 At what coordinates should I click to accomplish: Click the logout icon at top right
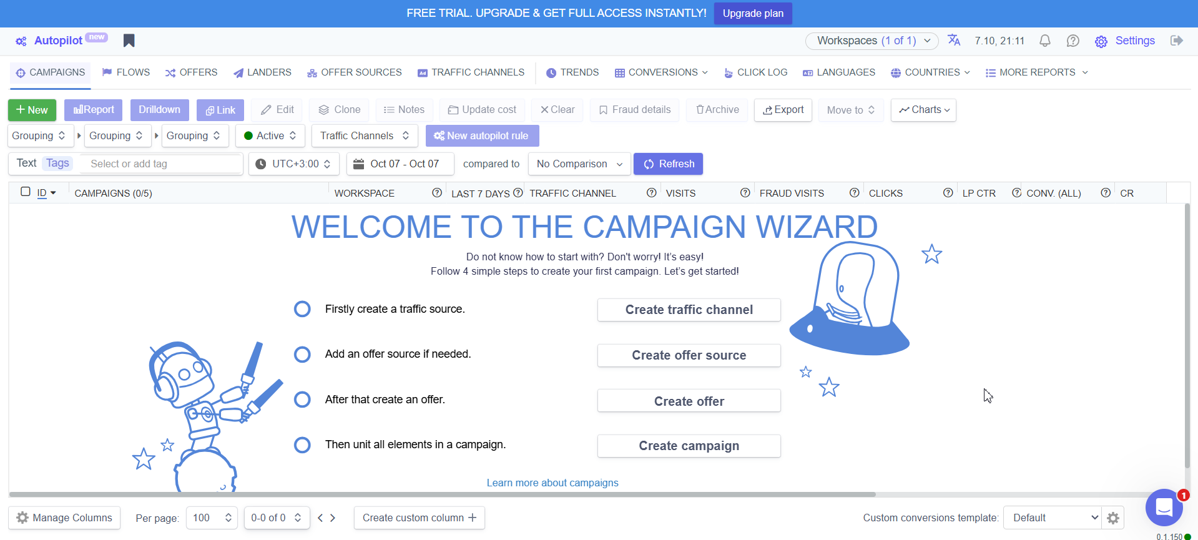1176,41
